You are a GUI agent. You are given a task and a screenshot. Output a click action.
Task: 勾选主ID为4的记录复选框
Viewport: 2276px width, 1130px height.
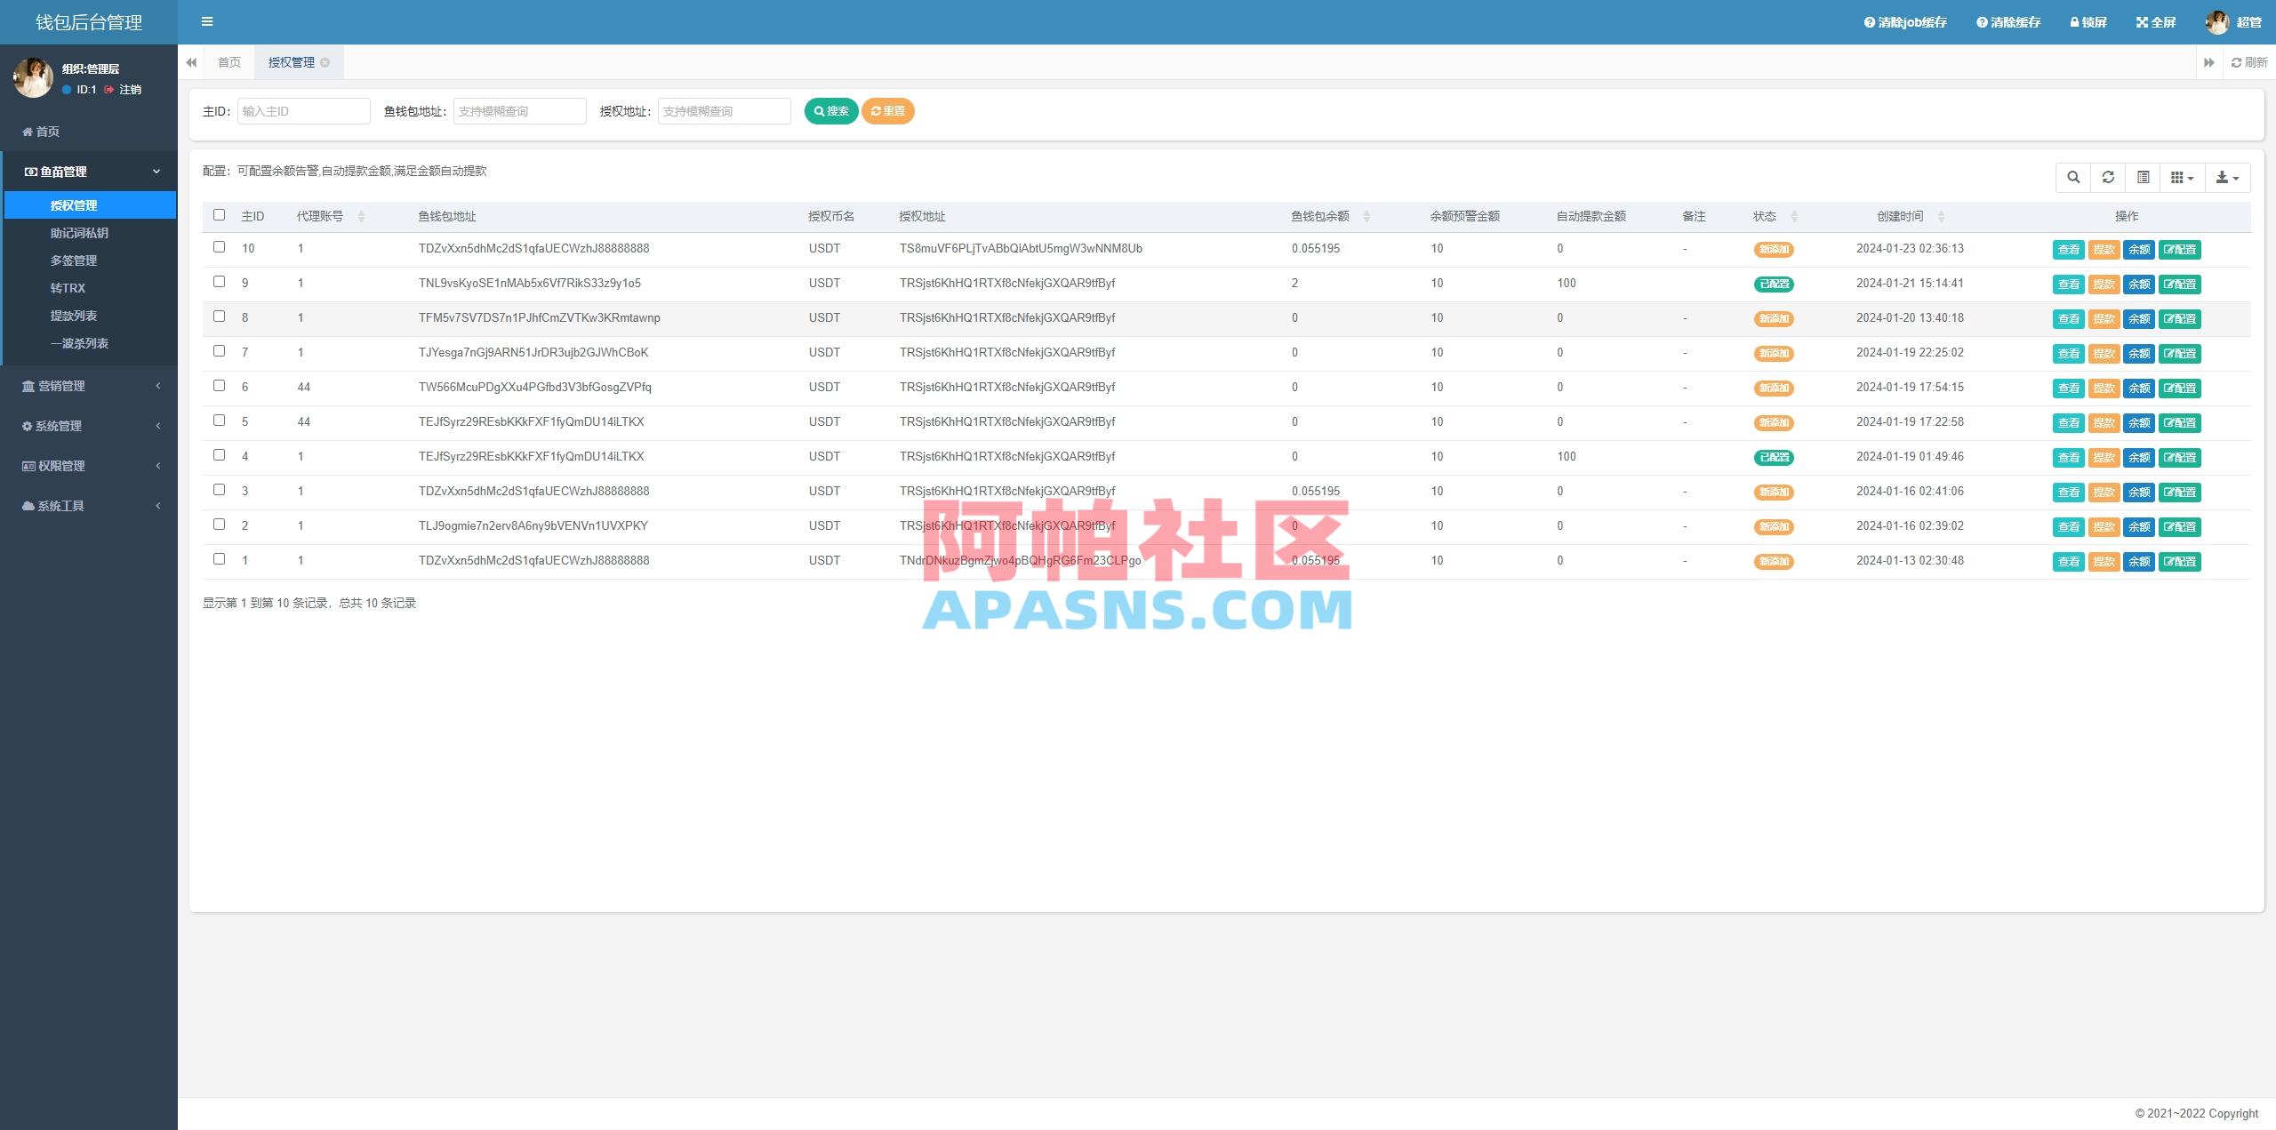[220, 456]
